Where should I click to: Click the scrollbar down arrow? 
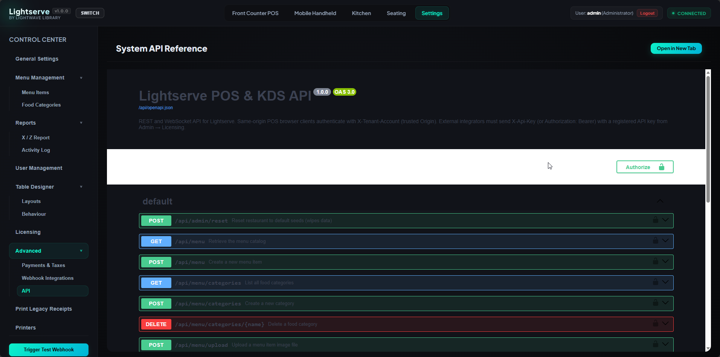coord(708,349)
